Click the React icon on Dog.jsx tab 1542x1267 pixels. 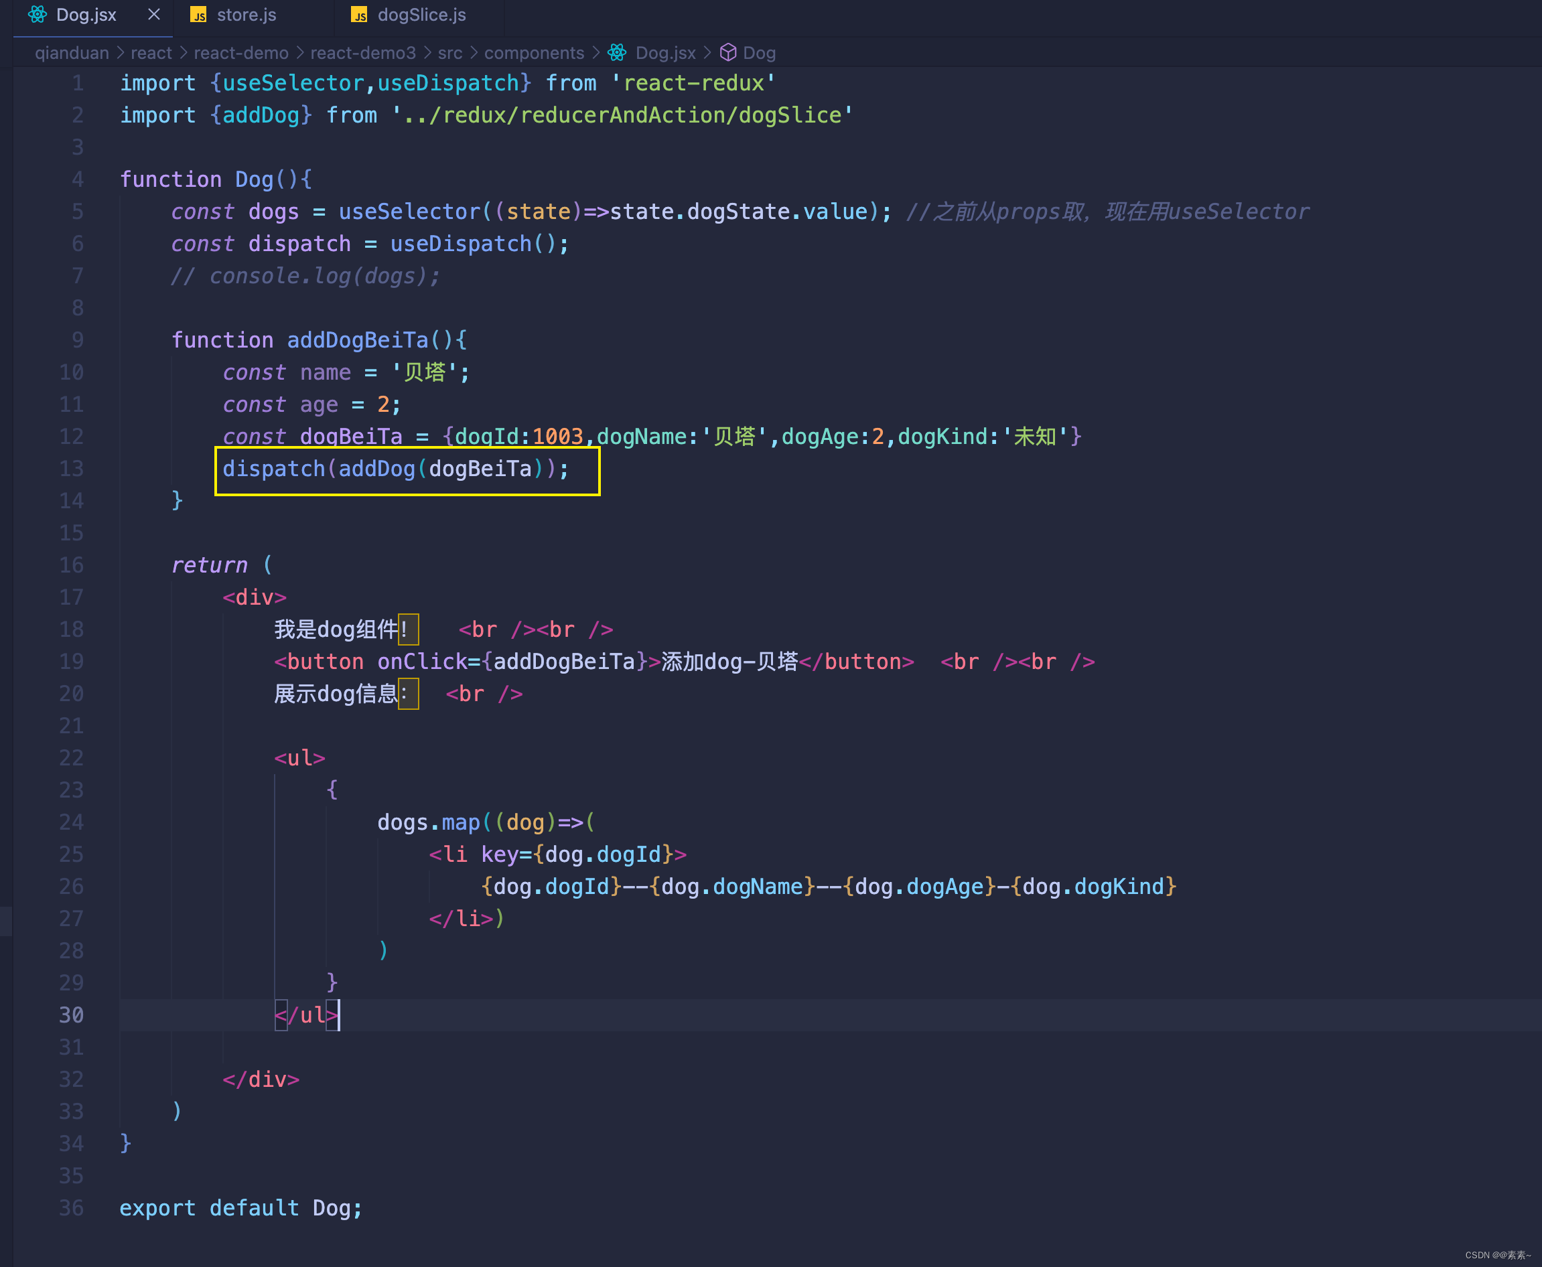(x=38, y=15)
